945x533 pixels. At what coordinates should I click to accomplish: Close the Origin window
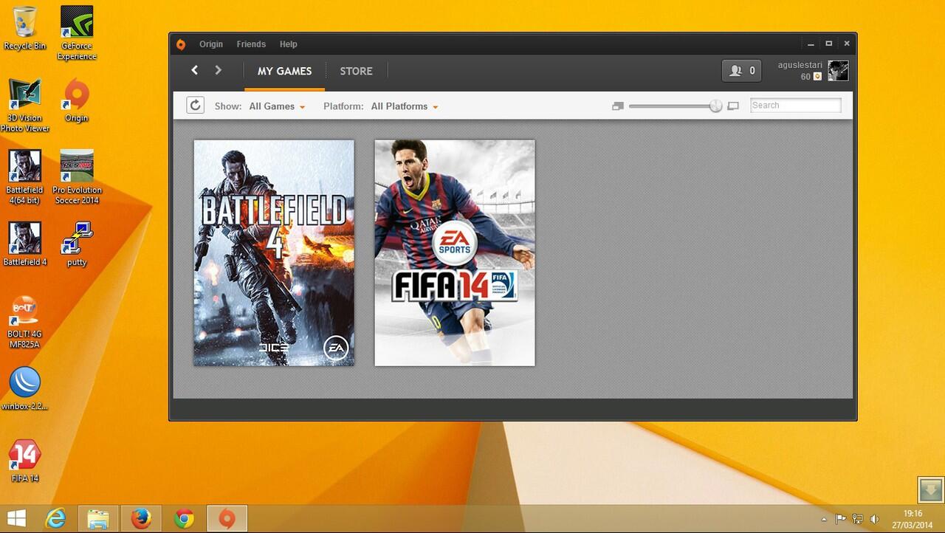(847, 44)
